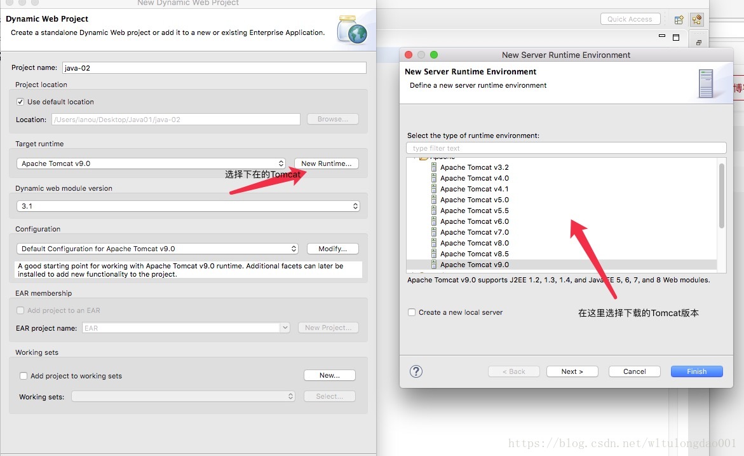The image size is (744, 456).
Task: Open the Working sets dropdown
Action: pyautogui.click(x=183, y=396)
